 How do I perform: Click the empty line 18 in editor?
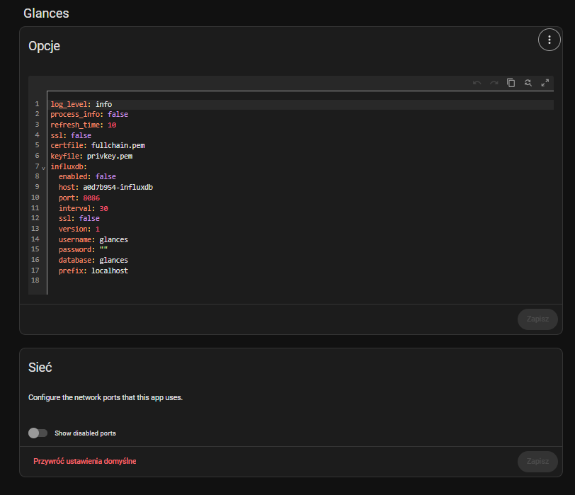[x=212, y=281]
